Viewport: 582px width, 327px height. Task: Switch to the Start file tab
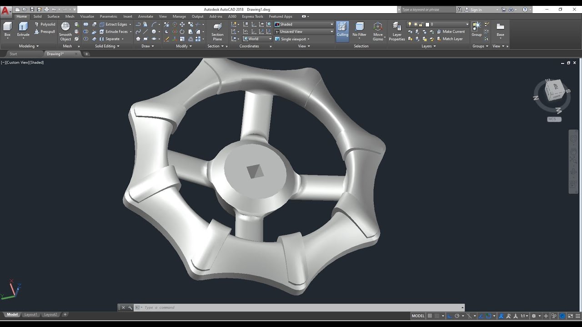click(13, 54)
